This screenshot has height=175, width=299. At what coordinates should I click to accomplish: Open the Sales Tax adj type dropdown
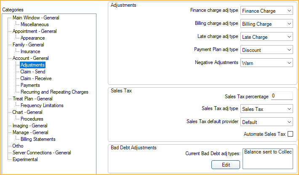[267, 109]
